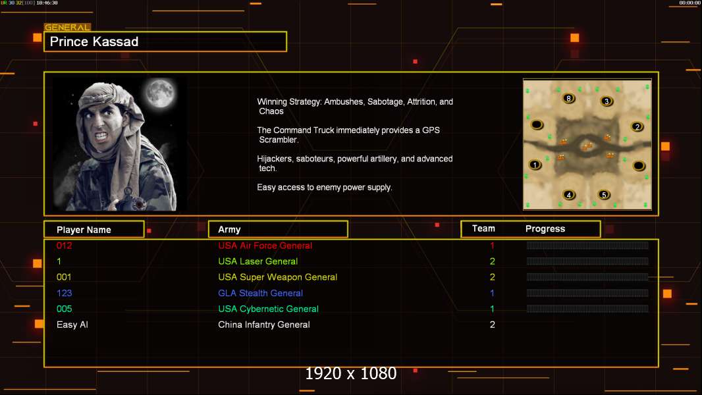The height and width of the screenshot is (395, 702).
Task: Click the Winning Strategy description text
Action: [355, 107]
